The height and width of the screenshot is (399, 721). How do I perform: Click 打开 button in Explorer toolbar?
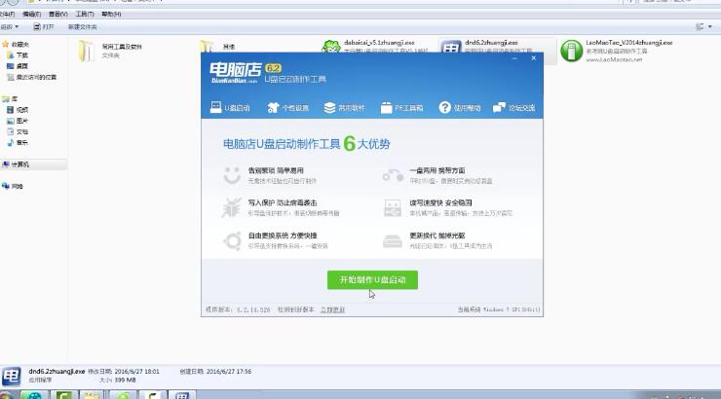click(44, 27)
